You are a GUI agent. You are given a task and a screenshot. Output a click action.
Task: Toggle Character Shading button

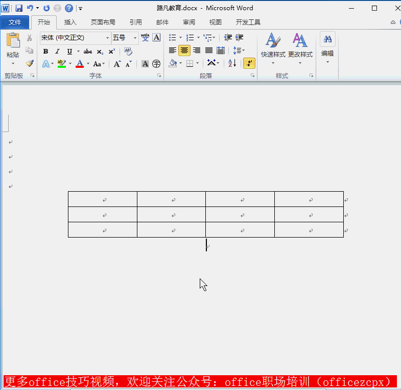point(145,64)
